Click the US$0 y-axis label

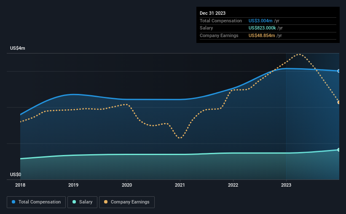[16, 174]
